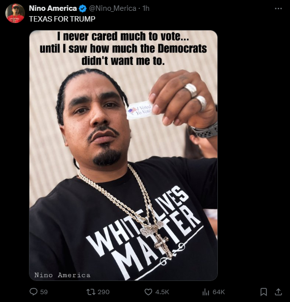
Task: Click the Nino America watermark on the photo
Action: pos(62,275)
